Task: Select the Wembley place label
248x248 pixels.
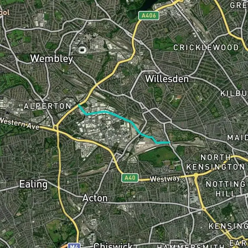Action: point(52,59)
